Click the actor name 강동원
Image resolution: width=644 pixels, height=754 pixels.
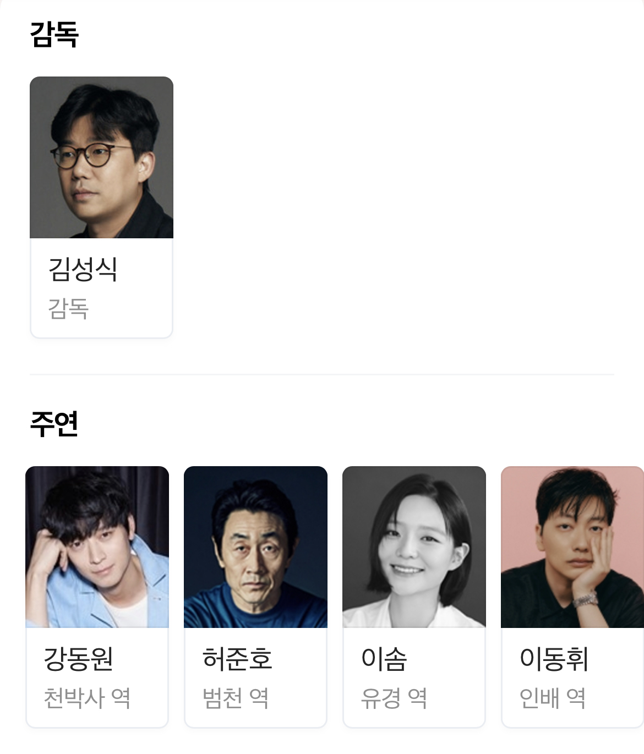pyautogui.click(x=79, y=659)
